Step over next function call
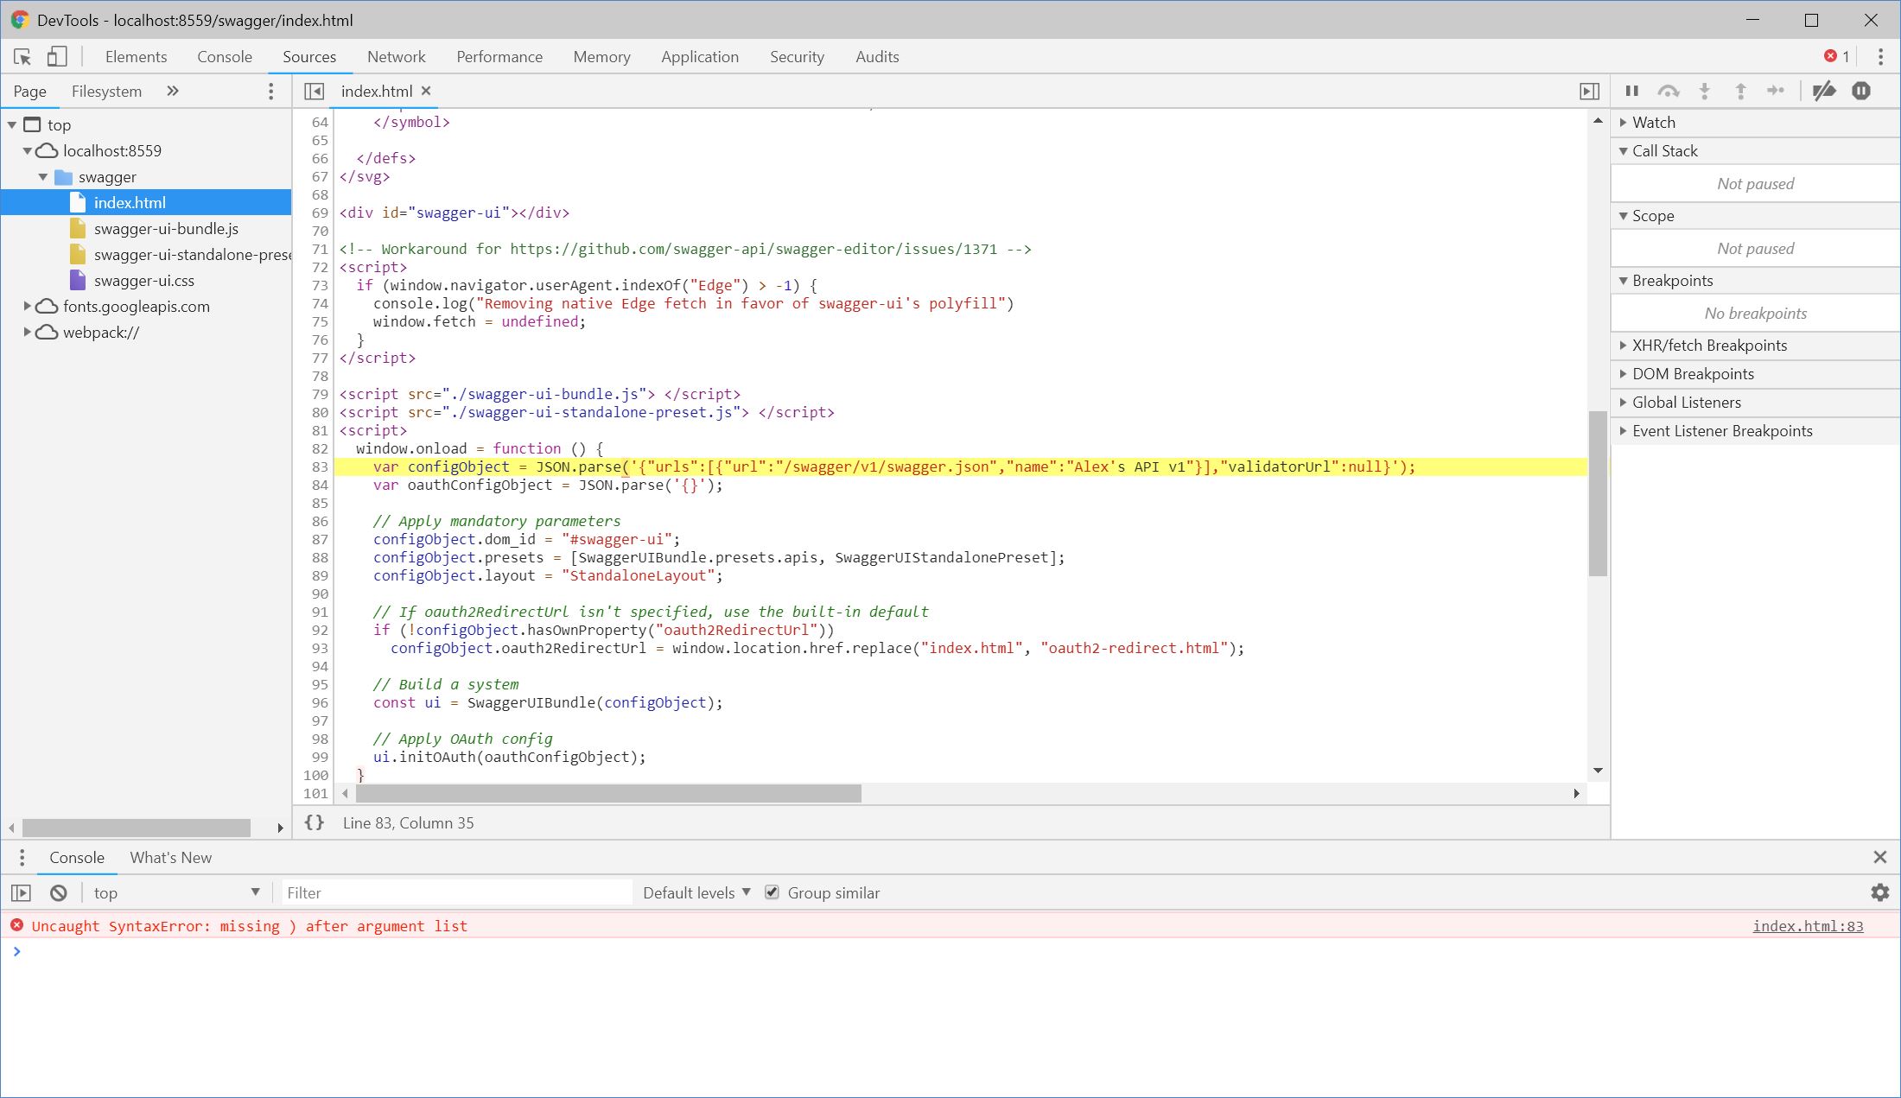Image resolution: width=1901 pixels, height=1098 pixels. [1669, 91]
